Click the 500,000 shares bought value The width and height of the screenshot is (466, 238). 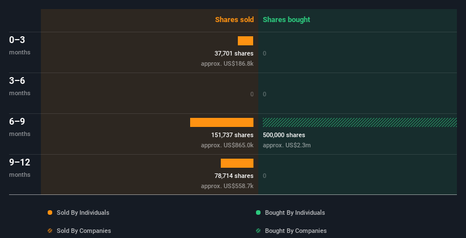[284, 135]
